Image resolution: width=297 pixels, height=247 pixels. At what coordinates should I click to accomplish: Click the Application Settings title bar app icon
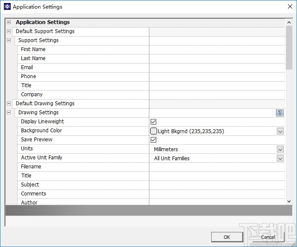(7, 6)
